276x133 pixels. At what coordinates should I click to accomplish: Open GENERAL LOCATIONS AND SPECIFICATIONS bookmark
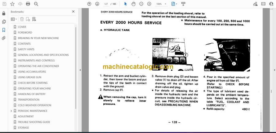tap(43, 55)
